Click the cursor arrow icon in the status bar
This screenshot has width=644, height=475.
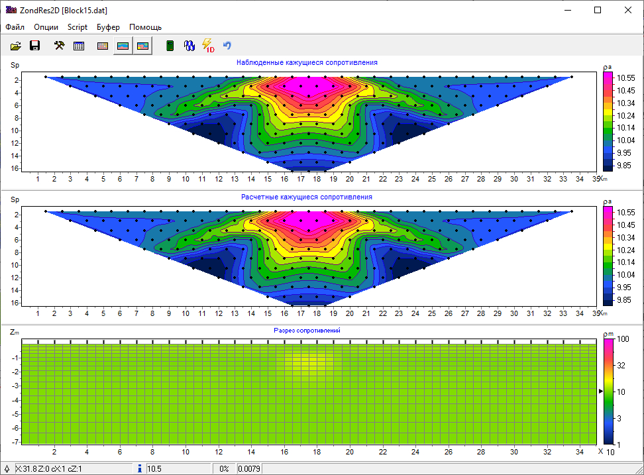[x=7, y=468]
